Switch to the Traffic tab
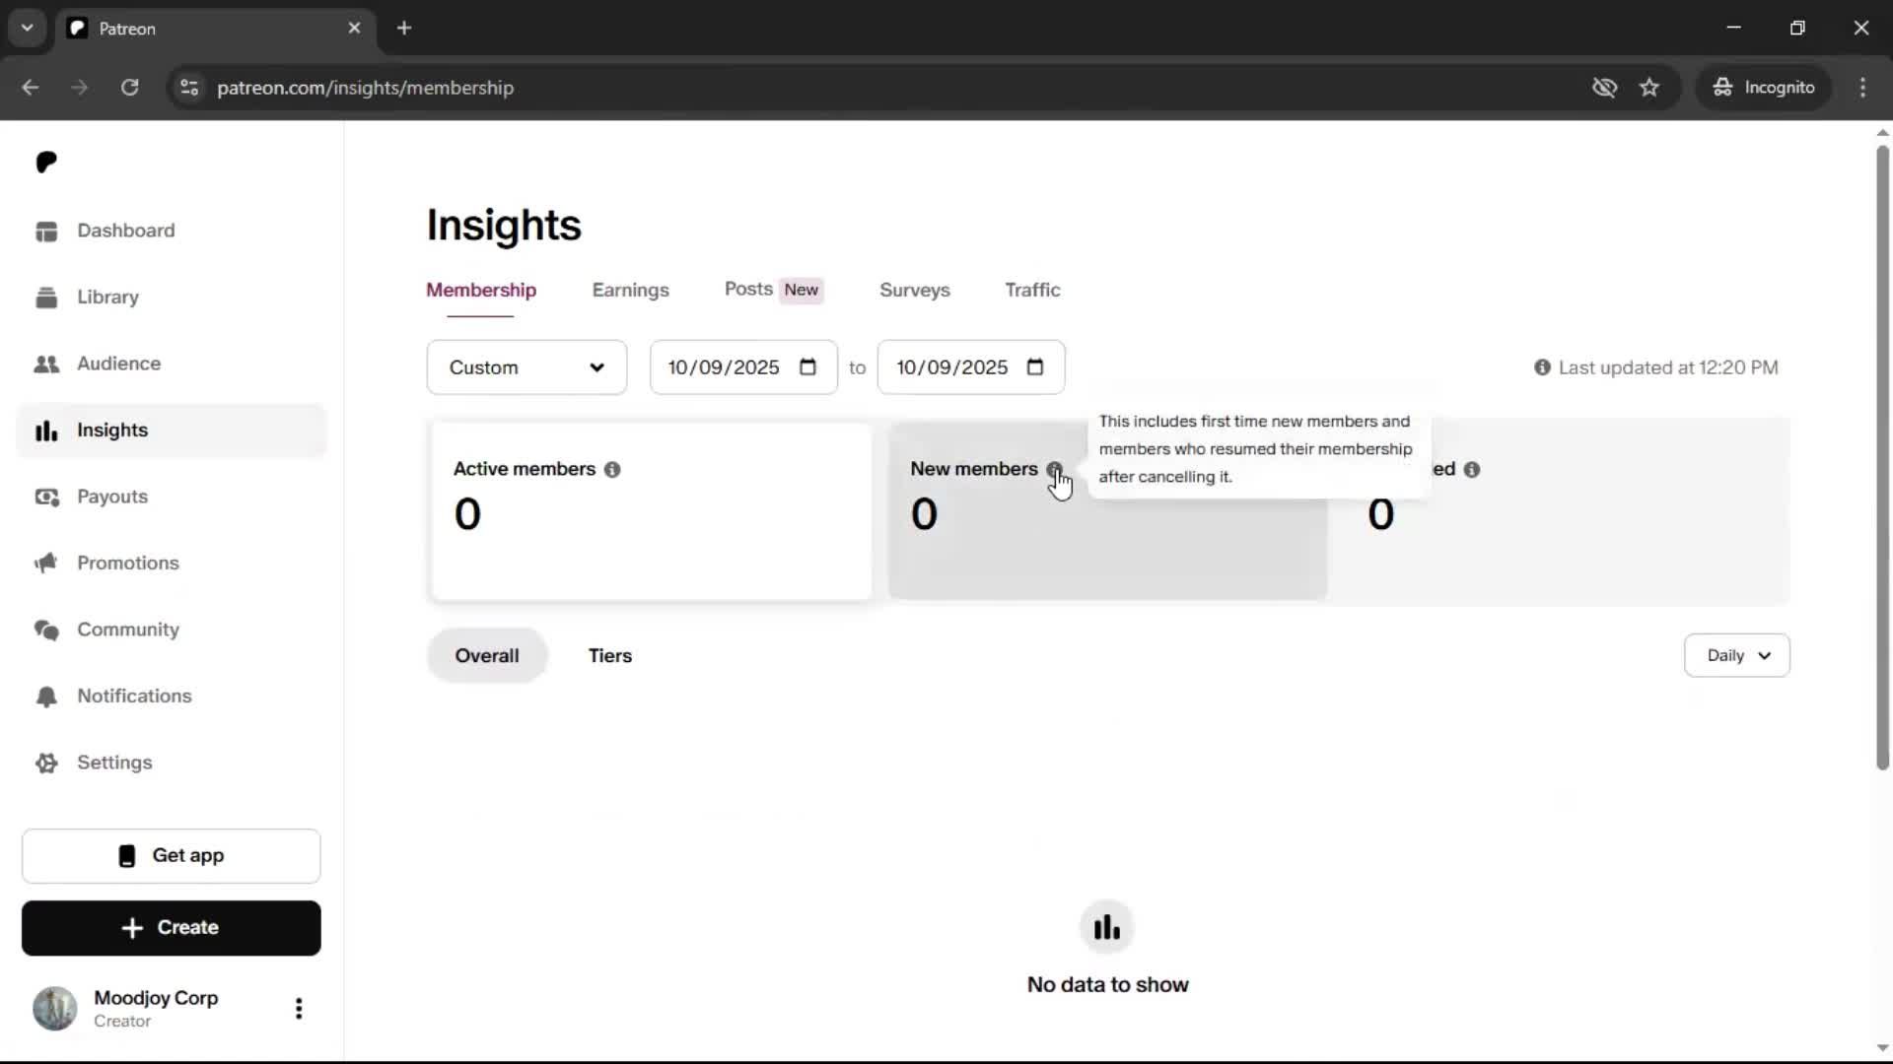This screenshot has height=1064, width=1893. click(1032, 291)
